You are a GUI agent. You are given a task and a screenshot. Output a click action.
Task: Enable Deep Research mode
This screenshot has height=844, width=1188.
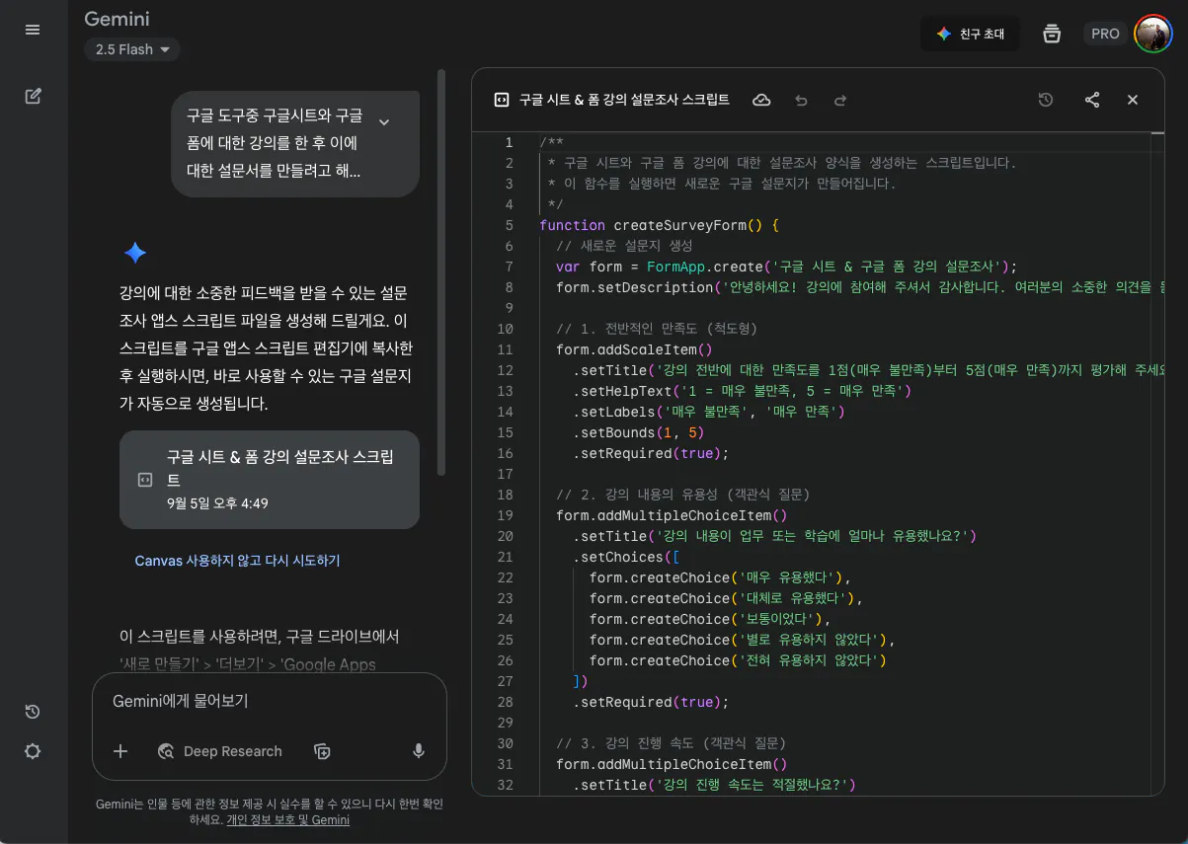coord(220,751)
